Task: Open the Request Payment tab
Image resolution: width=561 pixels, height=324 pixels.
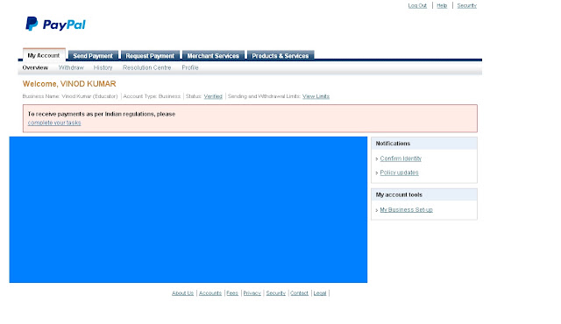Action: (x=150, y=56)
